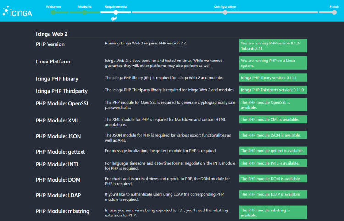Jump to the Finish step label
Image resolution: width=344 pixels, height=221 pixels.
tap(334, 6)
